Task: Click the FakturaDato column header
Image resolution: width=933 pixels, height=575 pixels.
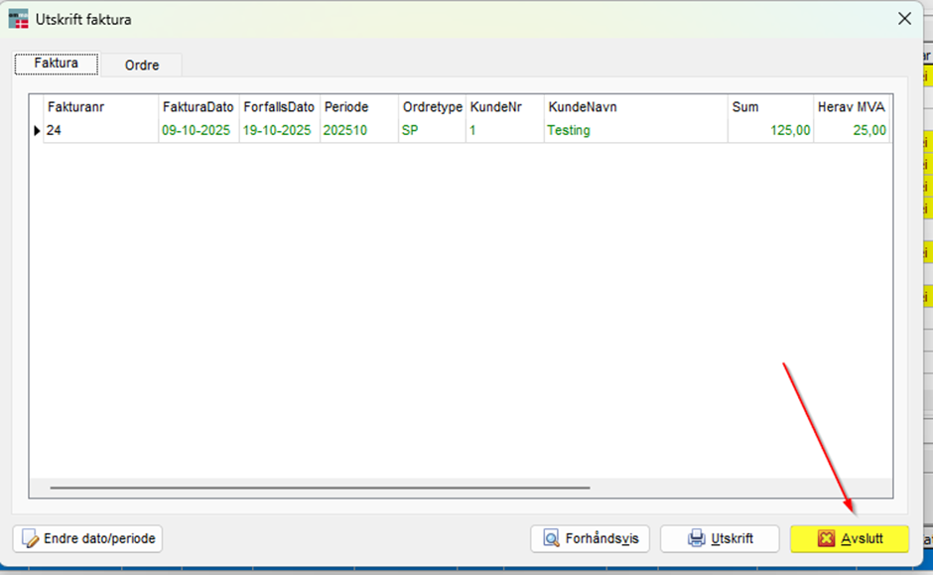Action: click(x=199, y=106)
